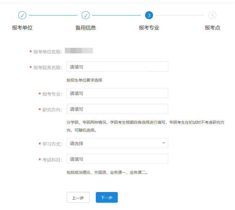Screen dimensions: 235x210
Task: Focus the 报考院系名称 input field
Action: (x=117, y=67)
